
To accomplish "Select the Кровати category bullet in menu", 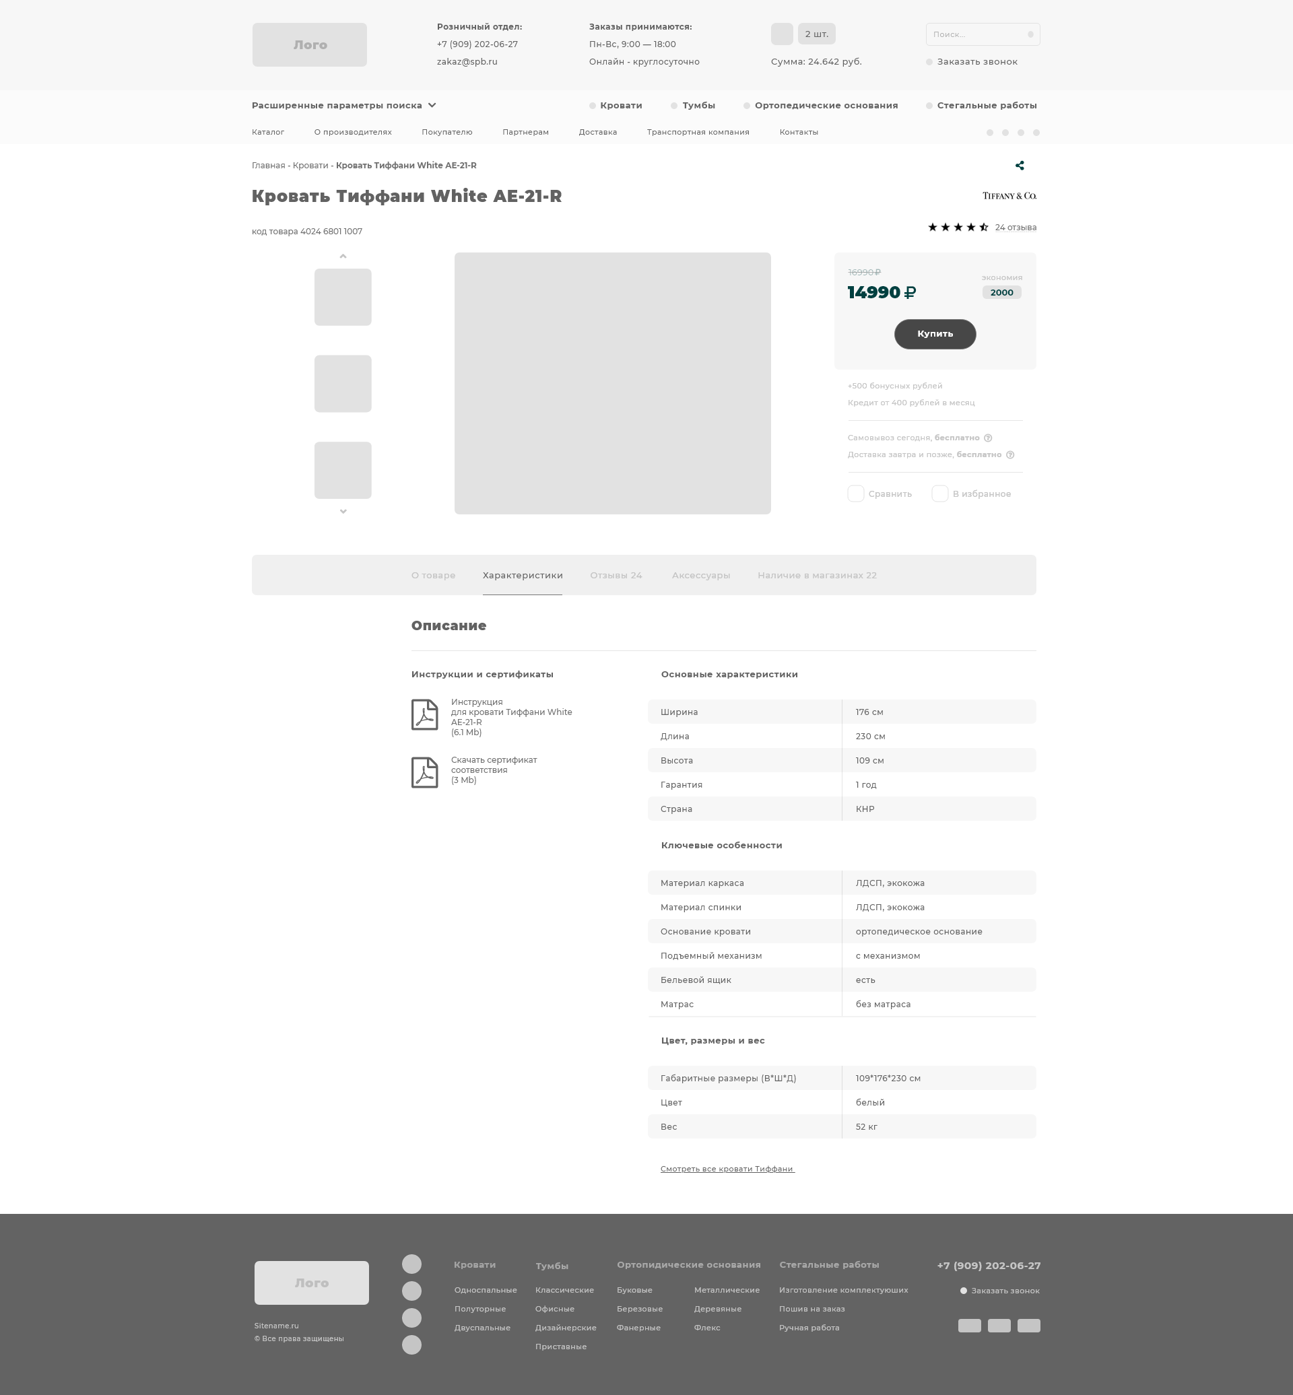I will [593, 106].
